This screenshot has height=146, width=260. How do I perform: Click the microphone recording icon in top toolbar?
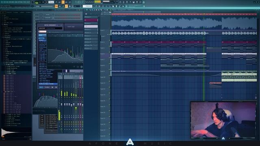(x=127, y=2)
